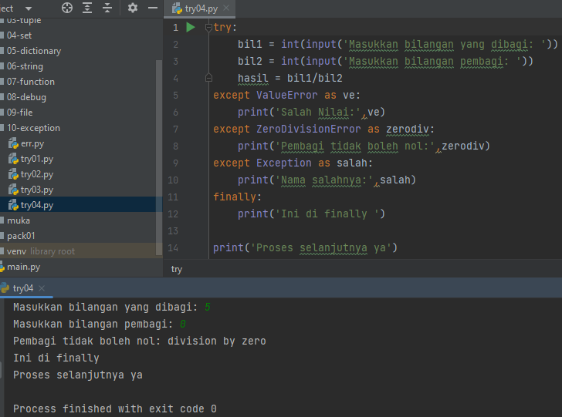
Task: Open the 04-set folder
Action: (19, 35)
